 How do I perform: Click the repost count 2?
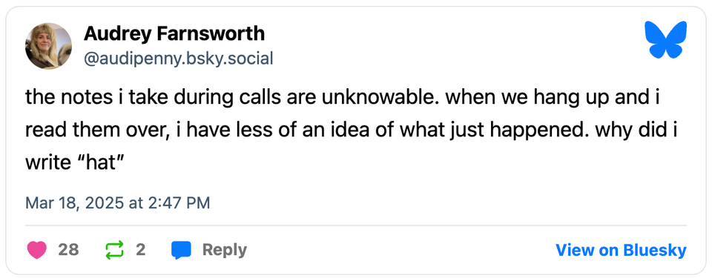click(x=141, y=250)
